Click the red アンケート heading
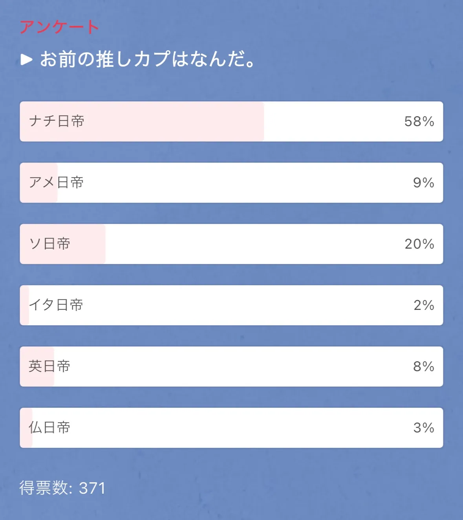The image size is (463, 520). [59, 27]
